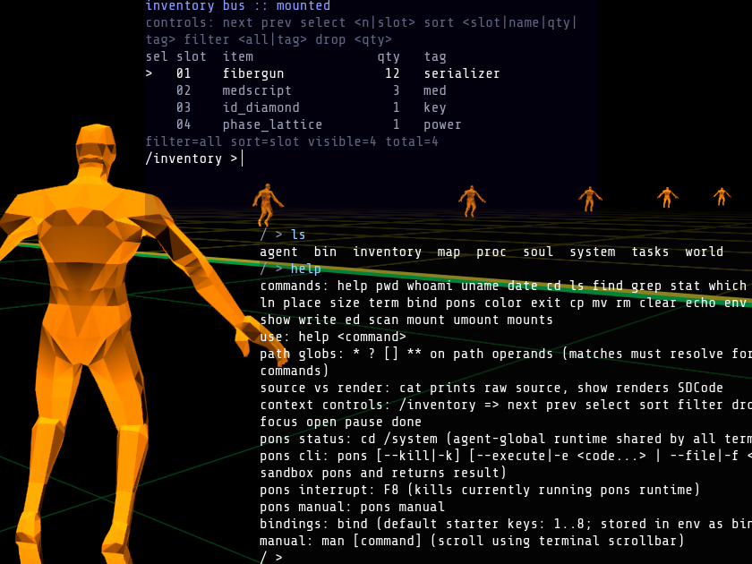Image resolution: width=752 pixels, height=564 pixels.
Task: Pick the id_diamond entry in inventory
Action: click(x=261, y=107)
